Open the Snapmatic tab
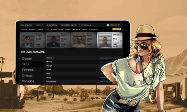The width and height of the screenshot is (187, 112). point(52,25)
